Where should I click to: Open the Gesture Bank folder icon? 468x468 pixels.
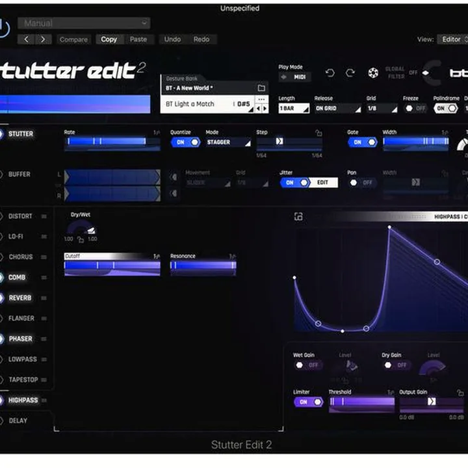261,88
